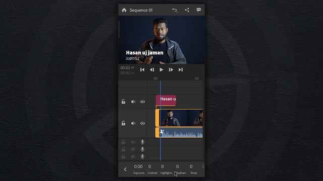Select the 'Hasan u' title clip
323x181 pixels.
(x=166, y=101)
